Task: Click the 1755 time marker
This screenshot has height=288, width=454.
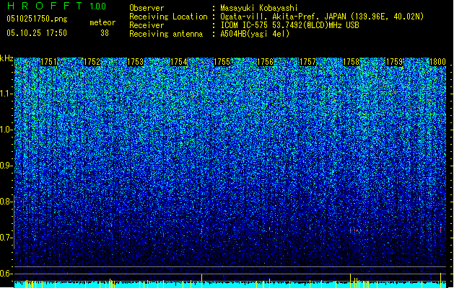Action: 222,62
